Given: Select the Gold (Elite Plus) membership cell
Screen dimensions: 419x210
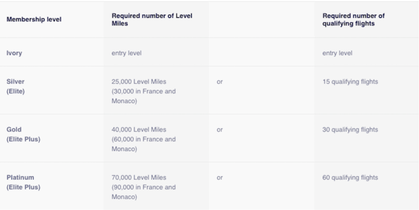Looking at the screenshot, I should [22, 134].
